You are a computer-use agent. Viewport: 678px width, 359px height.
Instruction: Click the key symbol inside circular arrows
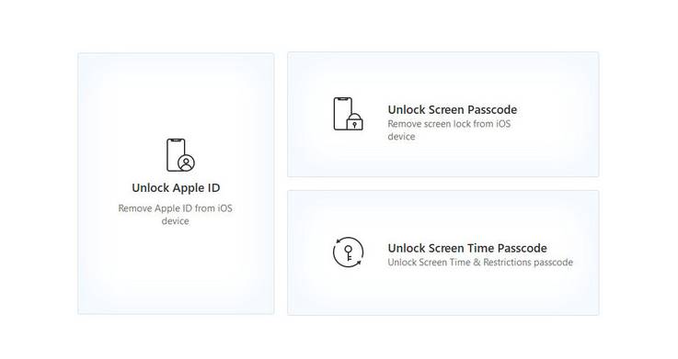click(x=349, y=252)
